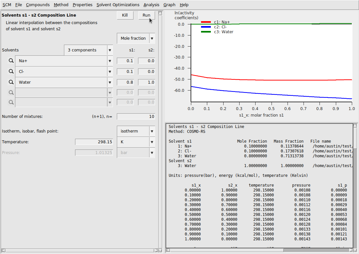Open the isotherm mode dropdown
This screenshot has width=359, height=254.
[152, 131]
